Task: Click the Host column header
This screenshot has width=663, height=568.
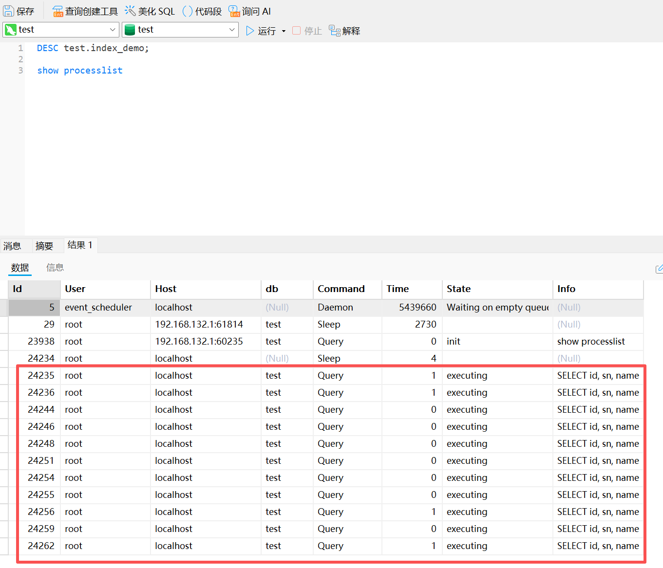Action: (x=206, y=289)
